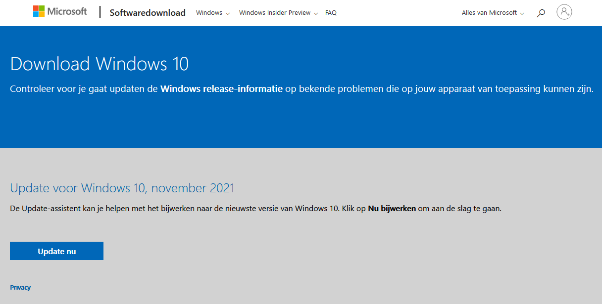Click the account sign-in avatar icon
Screen dimensions: 602x304
coord(564,12)
